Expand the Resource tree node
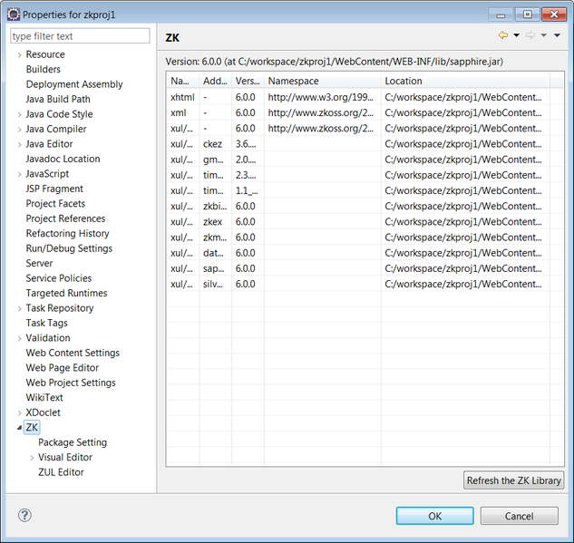Image resolution: width=574 pixels, height=543 pixels. click(x=20, y=55)
